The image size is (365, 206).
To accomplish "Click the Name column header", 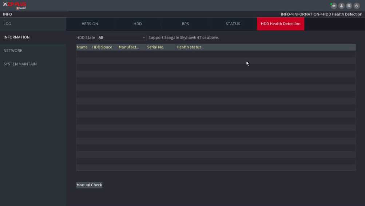I will pyautogui.click(x=82, y=47).
